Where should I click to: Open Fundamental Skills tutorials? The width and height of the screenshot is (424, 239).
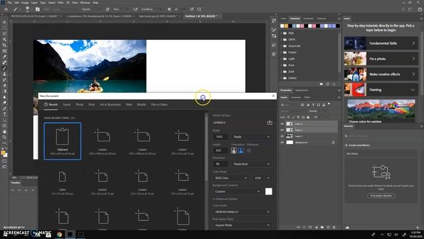(x=382, y=43)
